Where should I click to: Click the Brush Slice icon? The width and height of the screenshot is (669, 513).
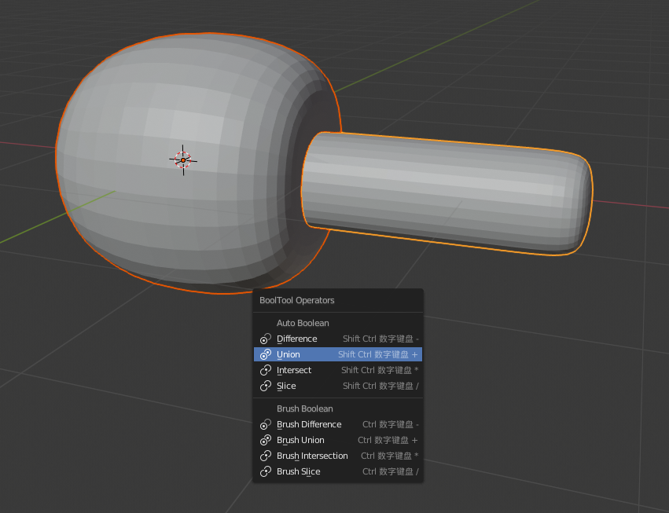(x=266, y=471)
